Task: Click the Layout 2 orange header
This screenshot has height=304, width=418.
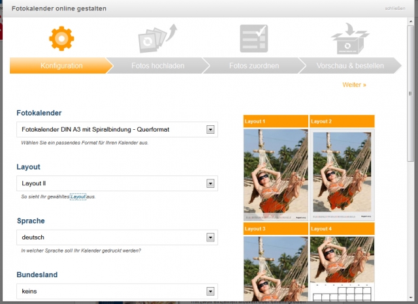Action: tap(342, 121)
